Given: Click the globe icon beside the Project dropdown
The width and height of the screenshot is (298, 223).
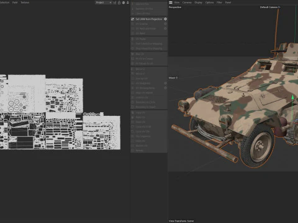Looking at the screenshot, I should [124, 2].
